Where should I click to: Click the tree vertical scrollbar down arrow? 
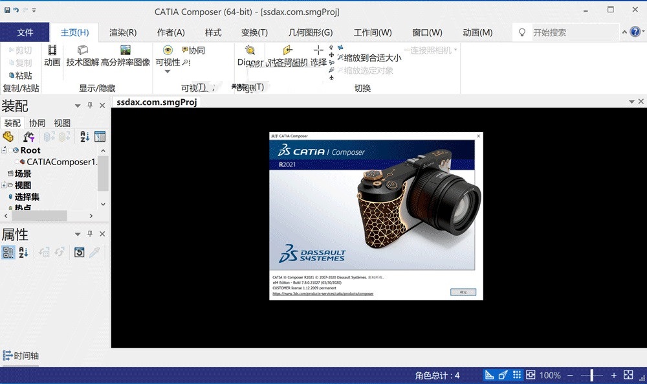click(x=103, y=204)
